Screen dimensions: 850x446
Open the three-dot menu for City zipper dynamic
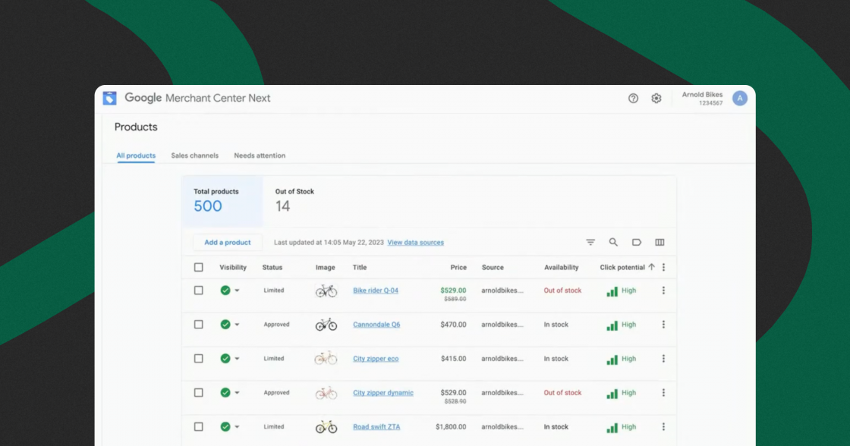[x=663, y=393]
